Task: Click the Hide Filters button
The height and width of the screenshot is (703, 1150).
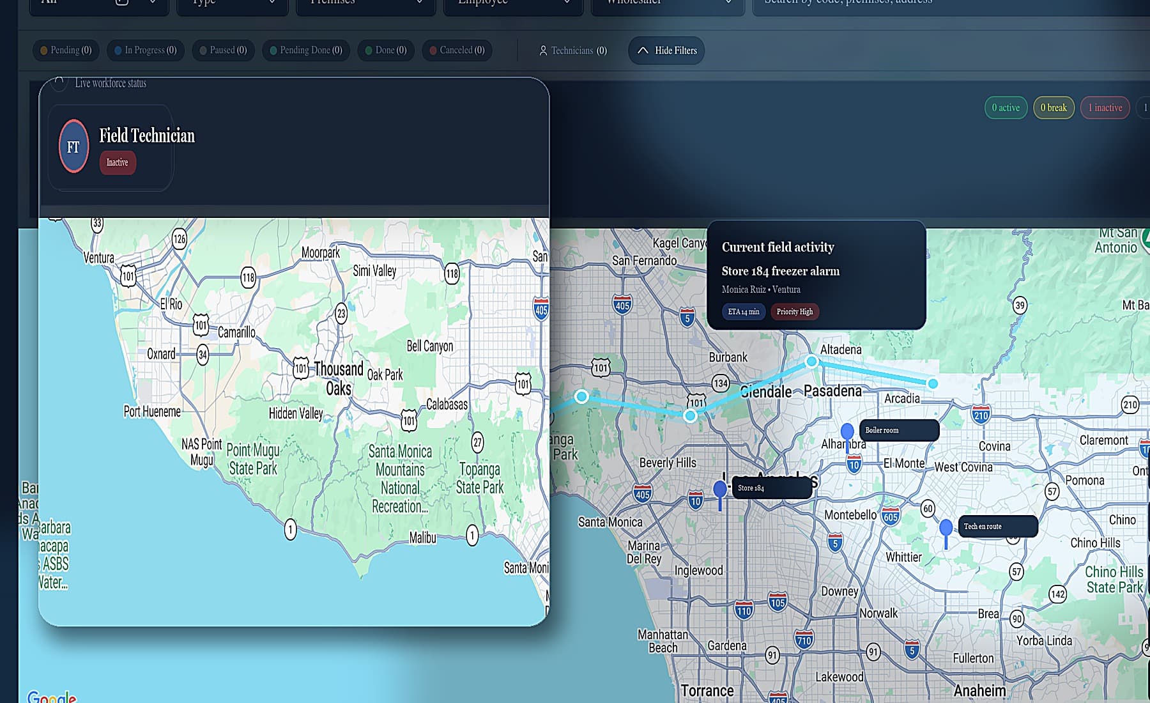Action: (666, 50)
